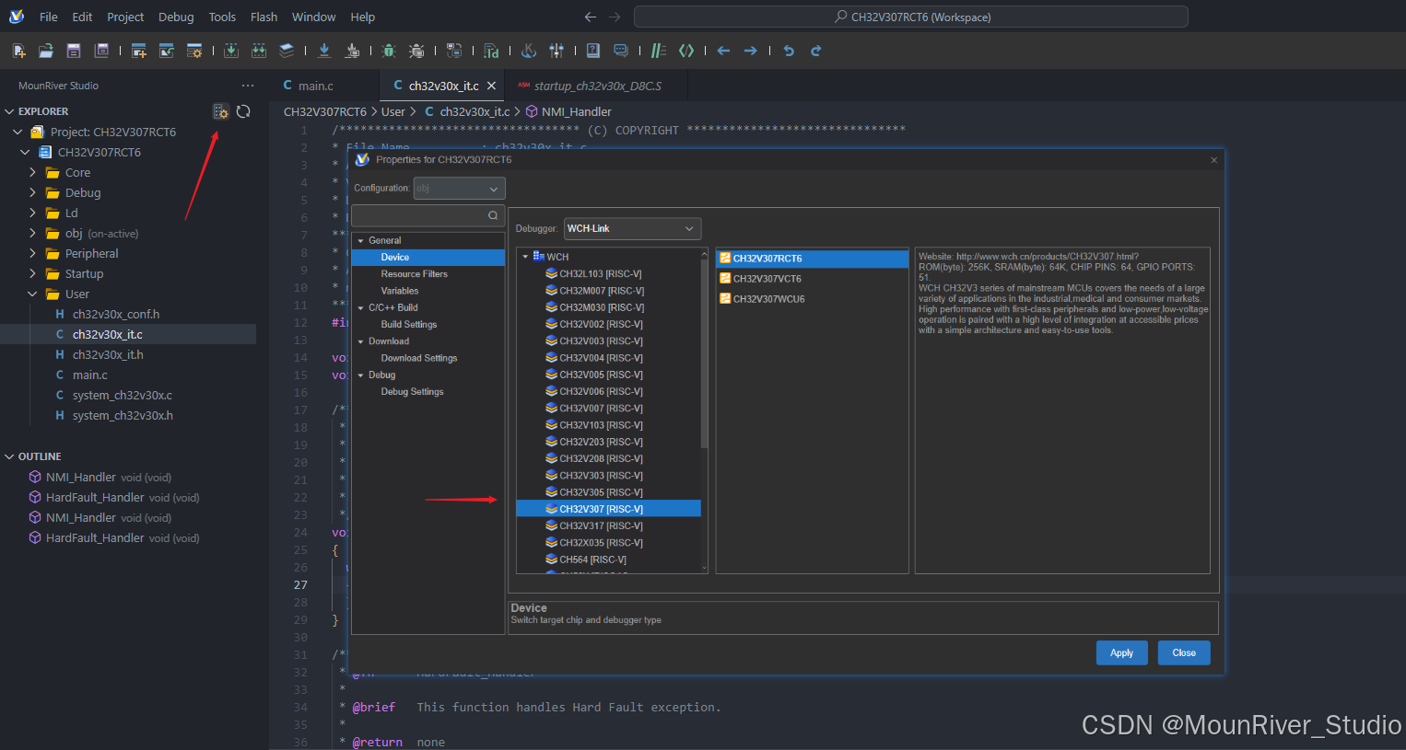Switch to the main.c editor tab
Screen dimensions: 1406x750
[x=315, y=86]
